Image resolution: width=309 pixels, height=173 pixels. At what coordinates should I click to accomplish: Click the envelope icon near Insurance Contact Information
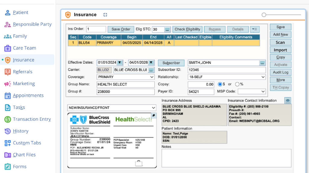[x=288, y=101]
